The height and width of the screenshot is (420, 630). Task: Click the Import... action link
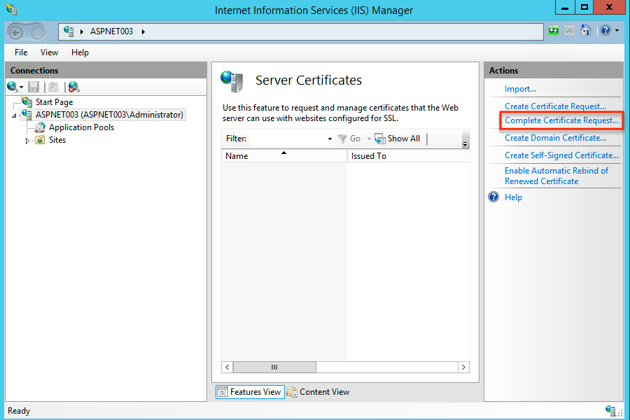pos(520,89)
